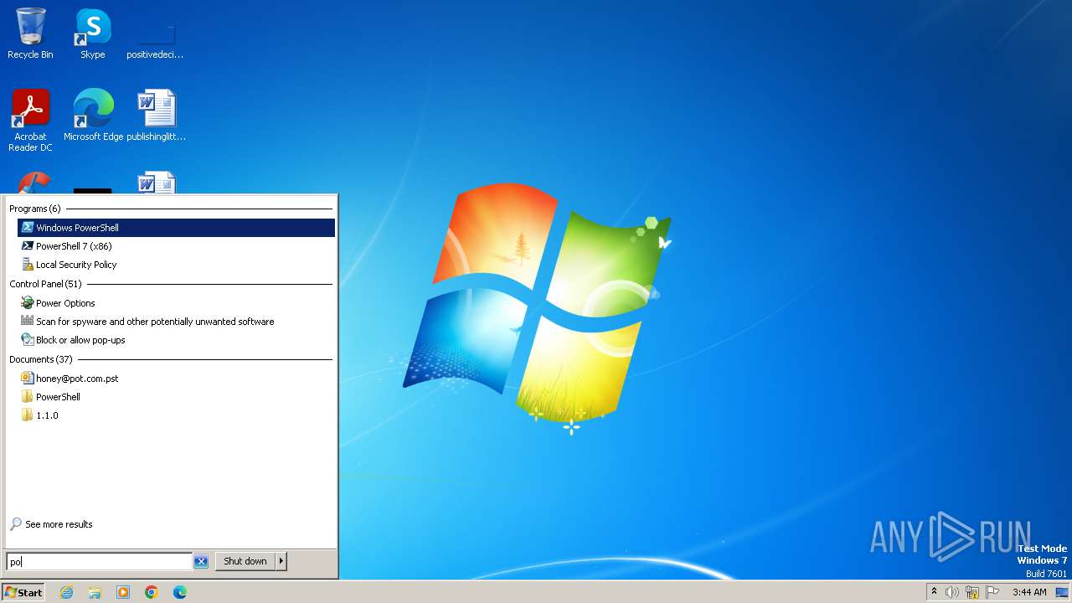
Task: Expand the Shut down options arrow
Action: tap(281, 561)
